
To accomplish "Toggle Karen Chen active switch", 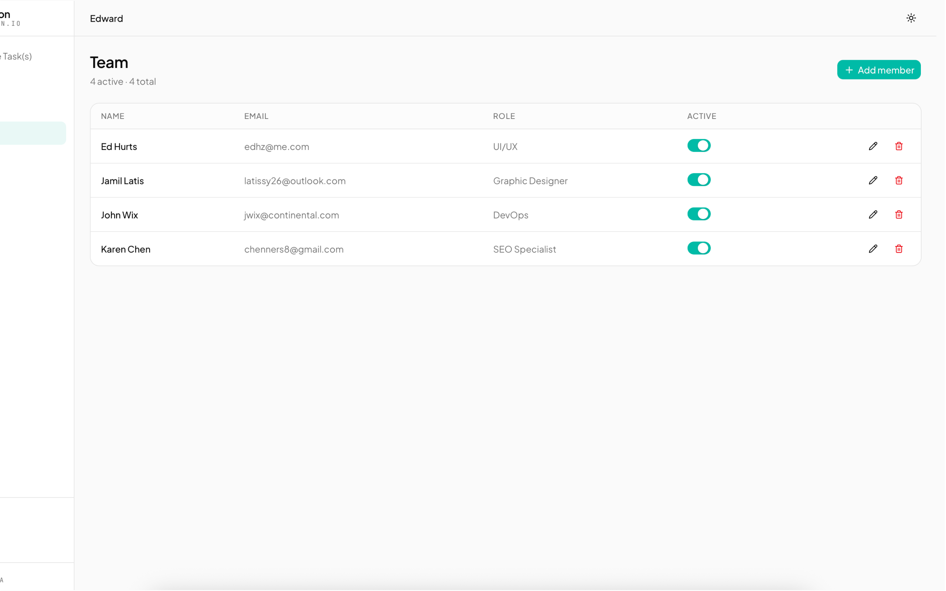I will [x=698, y=248].
